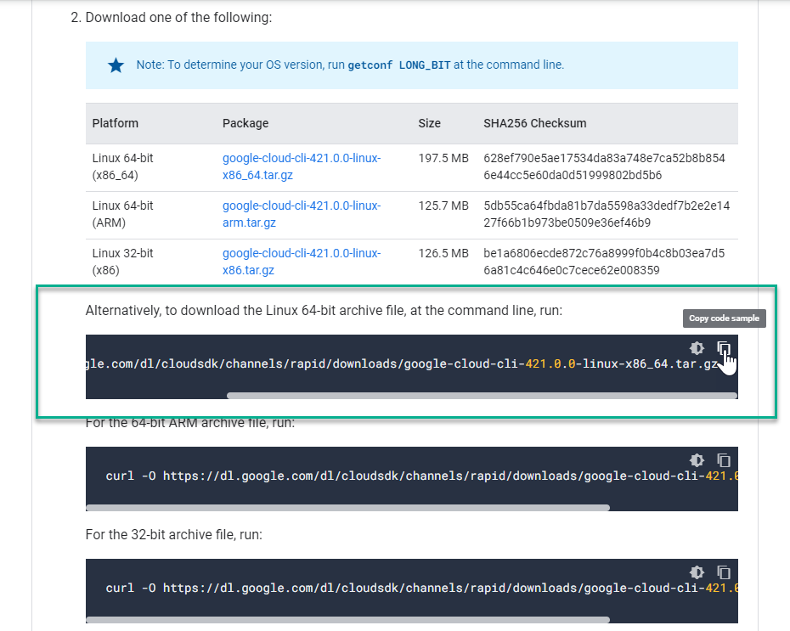Click the checksum starting with be1a6806
The image size is (790, 631).
604,262
